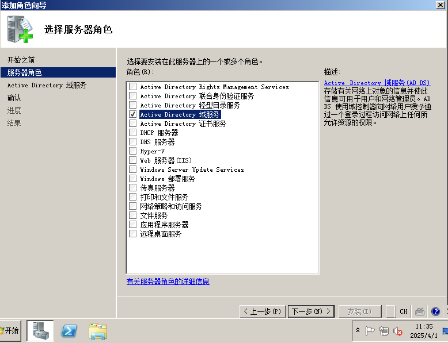This screenshot has height=343, width=448.
Task: Click the 安装(I) button
Action: 360,311
